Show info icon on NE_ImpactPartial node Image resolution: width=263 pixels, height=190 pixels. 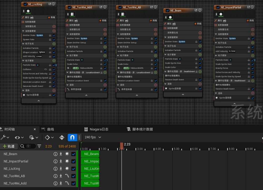(x=252, y=7)
